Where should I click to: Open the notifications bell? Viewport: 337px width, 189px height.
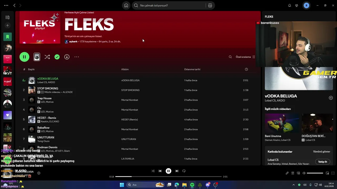[x=290, y=5]
